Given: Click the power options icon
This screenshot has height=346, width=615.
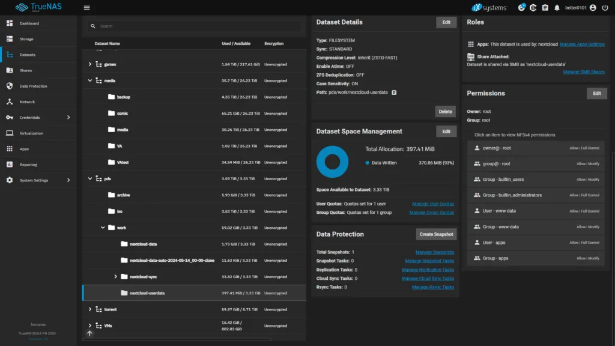Looking at the screenshot, I should pos(604,7).
